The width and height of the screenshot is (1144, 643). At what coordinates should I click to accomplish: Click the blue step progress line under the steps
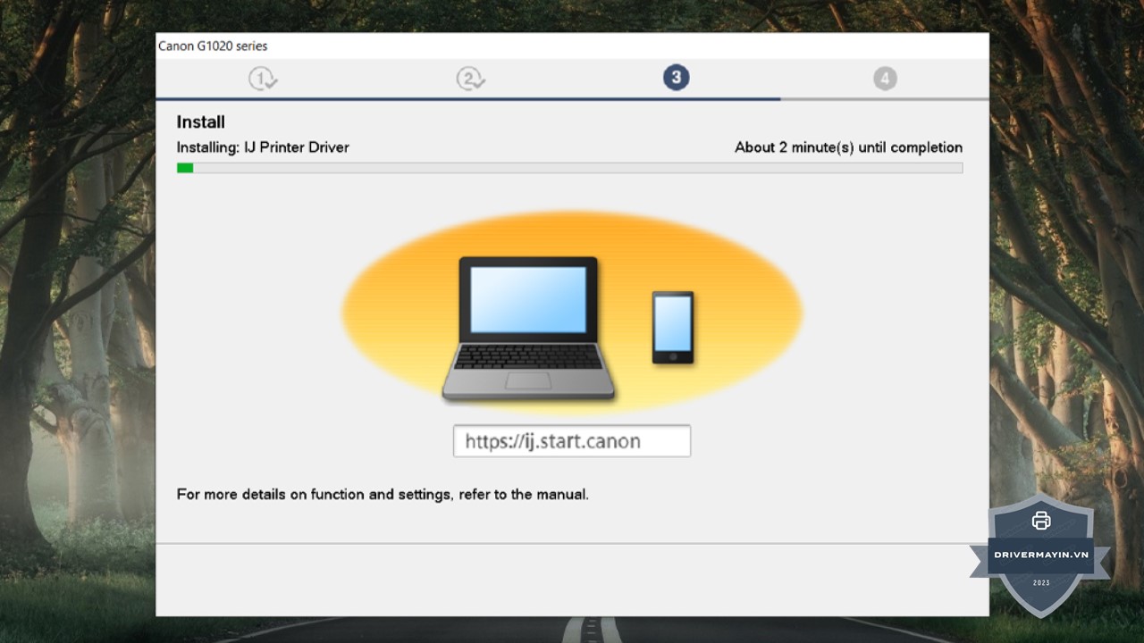[465, 99]
